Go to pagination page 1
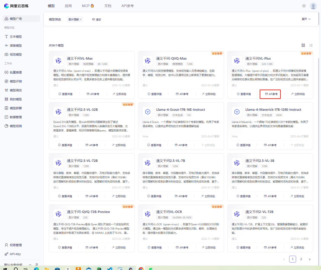Image resolution: width=321 pixels, height=270 pixels. pos(293,259)
